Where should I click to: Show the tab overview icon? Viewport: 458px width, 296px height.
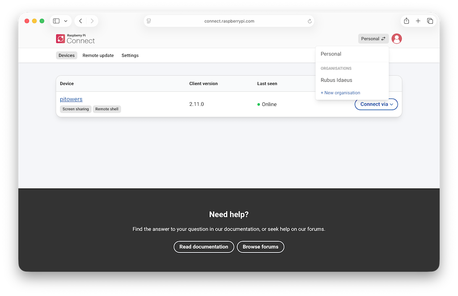(430, 21)
